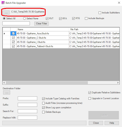This screenshot has height=127, width=122.
Task: Enable Include Subfolders checkbox
Action: pos(100,13)
